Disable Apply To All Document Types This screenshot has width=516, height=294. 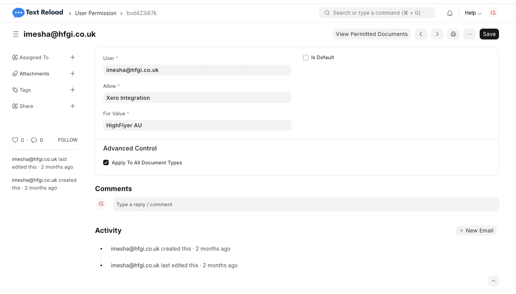106,162
